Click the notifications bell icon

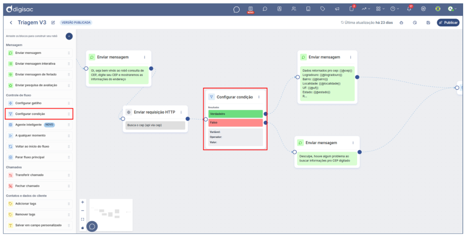click(409, 9)
